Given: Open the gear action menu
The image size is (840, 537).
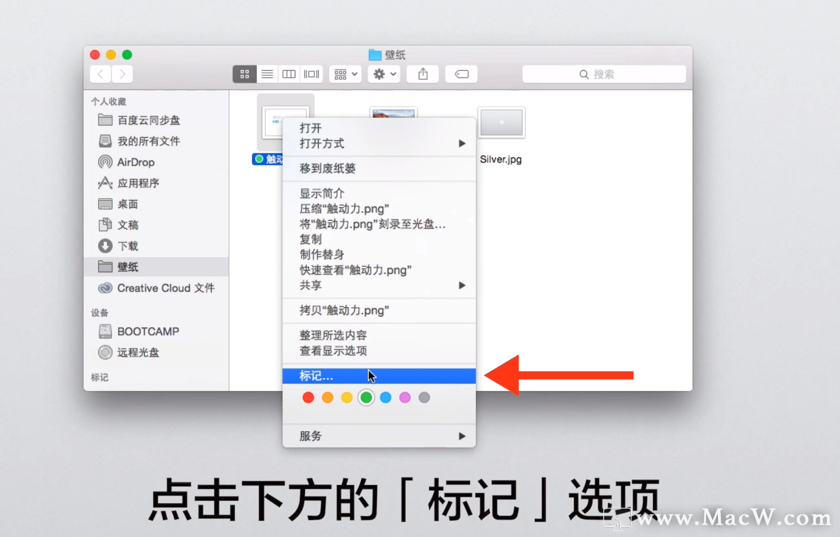Looking at the screenshot, I should 384,74.
